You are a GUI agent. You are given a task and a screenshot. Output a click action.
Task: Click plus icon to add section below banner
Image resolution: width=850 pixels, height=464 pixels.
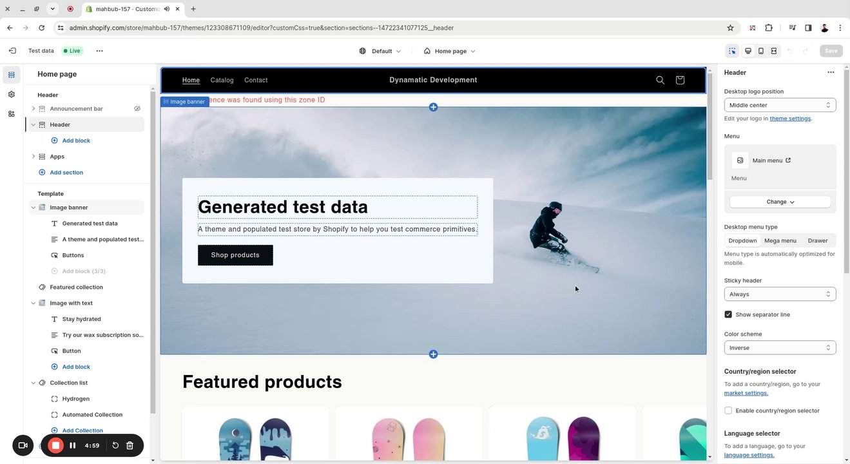click(433, 354)
